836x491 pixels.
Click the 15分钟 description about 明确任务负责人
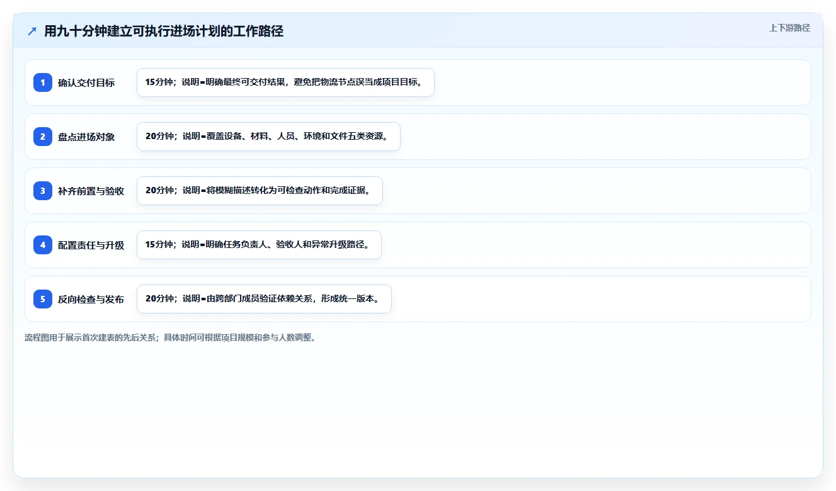[259, 245]
